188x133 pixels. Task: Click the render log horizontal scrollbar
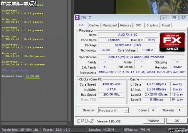pyautogui.click(x=34, y=123)
